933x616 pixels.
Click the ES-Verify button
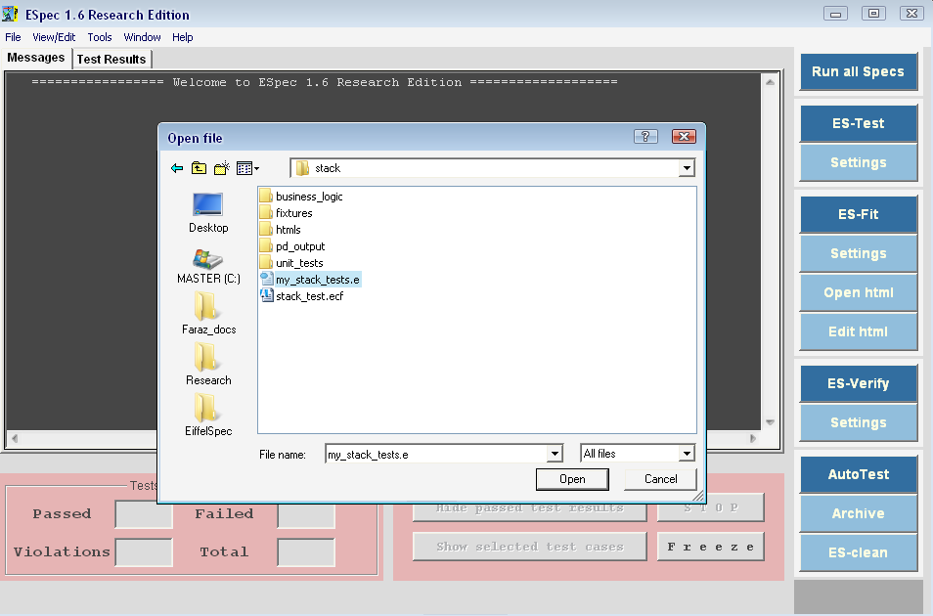pos(858,384)
